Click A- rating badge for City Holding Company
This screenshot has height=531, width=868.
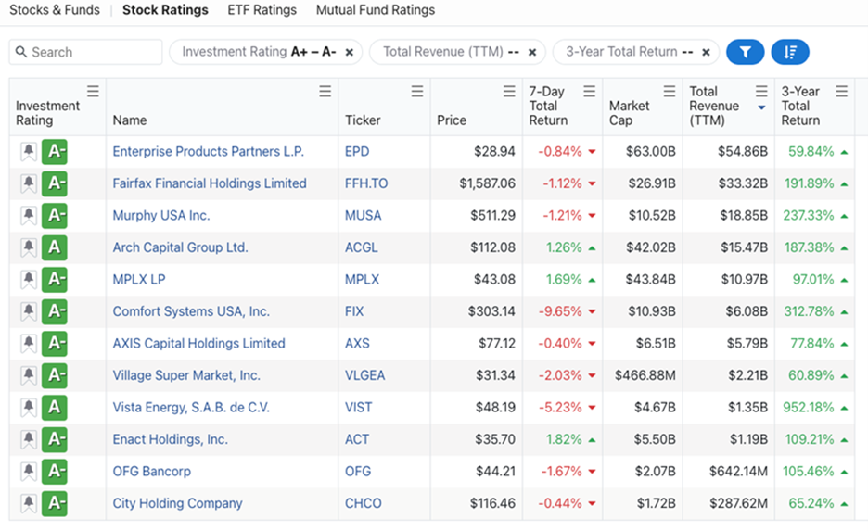coord(54,503)
